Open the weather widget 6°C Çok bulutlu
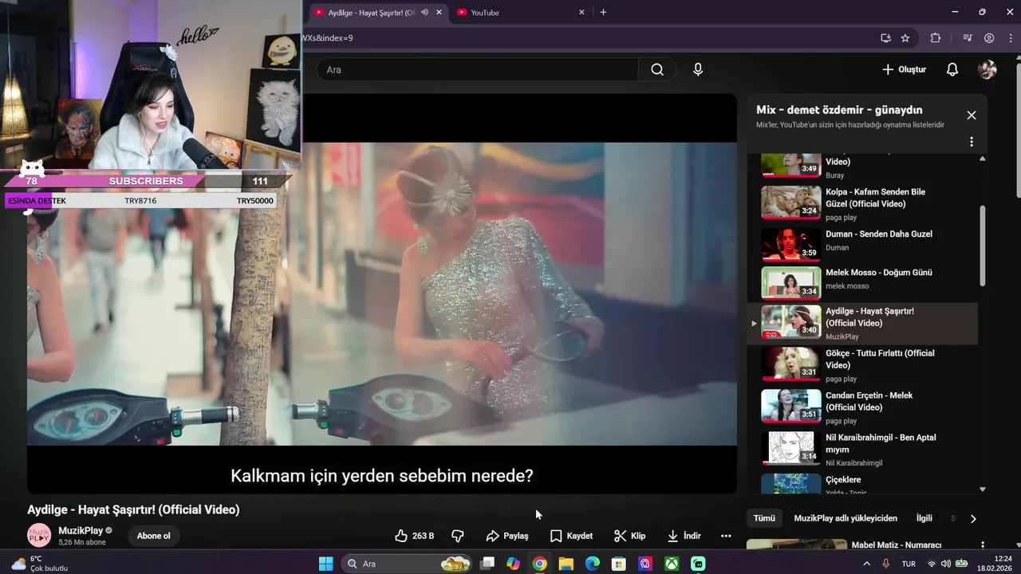This screenshot has width=1021, height=574. 38,564
